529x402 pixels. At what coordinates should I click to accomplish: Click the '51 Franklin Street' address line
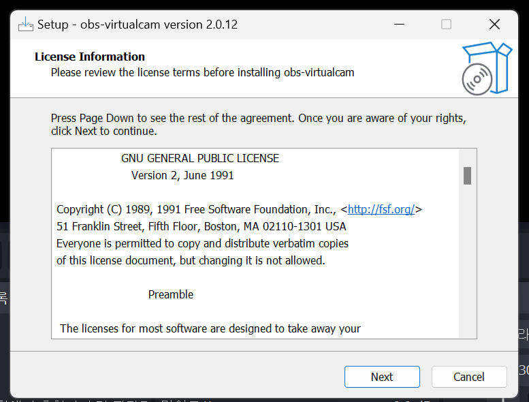point(202,226)
